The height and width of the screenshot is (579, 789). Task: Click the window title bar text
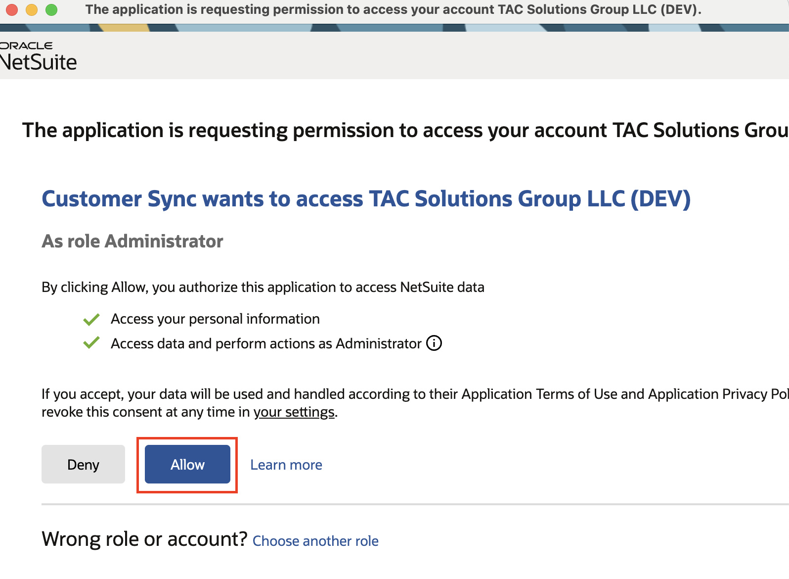pos(393,10)
